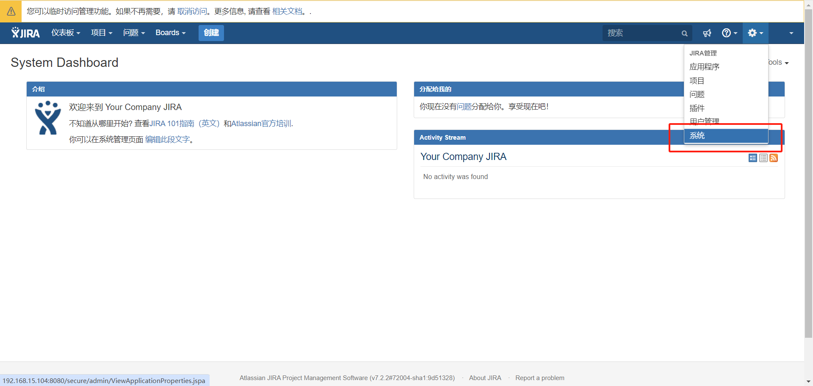Viewport: 813px width, 386px height.
Task: Open the 仪表板 dropdown menu
Action: 66,33
